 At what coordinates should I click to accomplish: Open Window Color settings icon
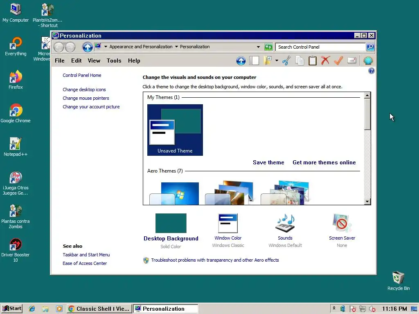click(x=228, y=223)
